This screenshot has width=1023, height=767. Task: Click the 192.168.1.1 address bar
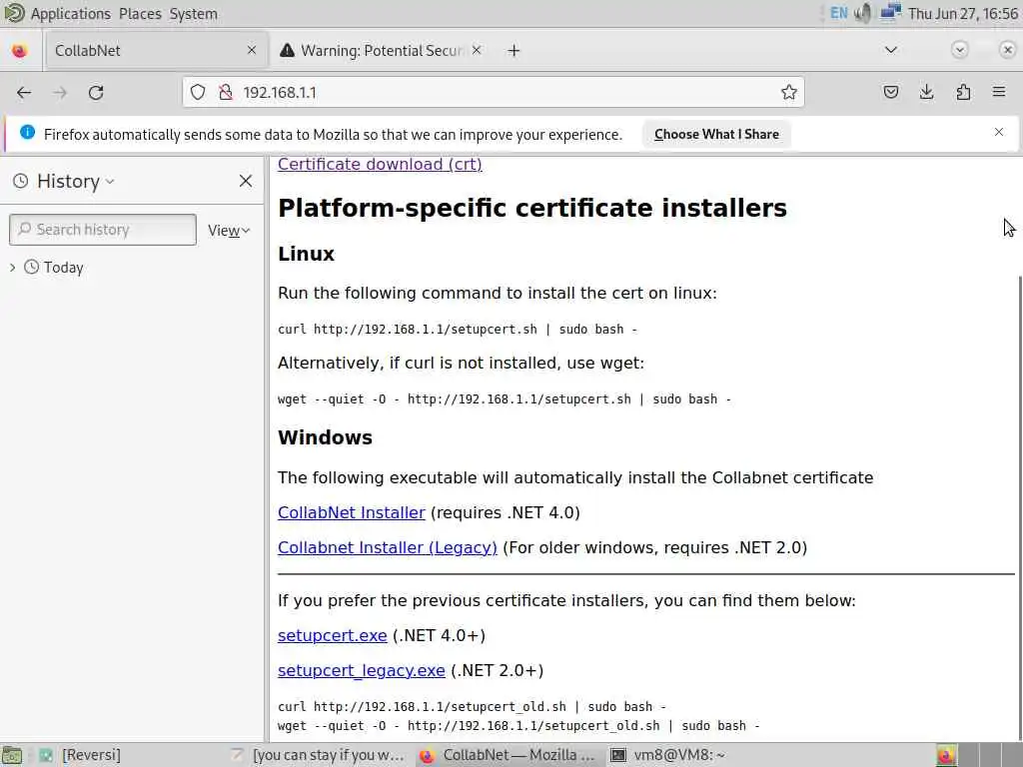click(x=493, y=93)
